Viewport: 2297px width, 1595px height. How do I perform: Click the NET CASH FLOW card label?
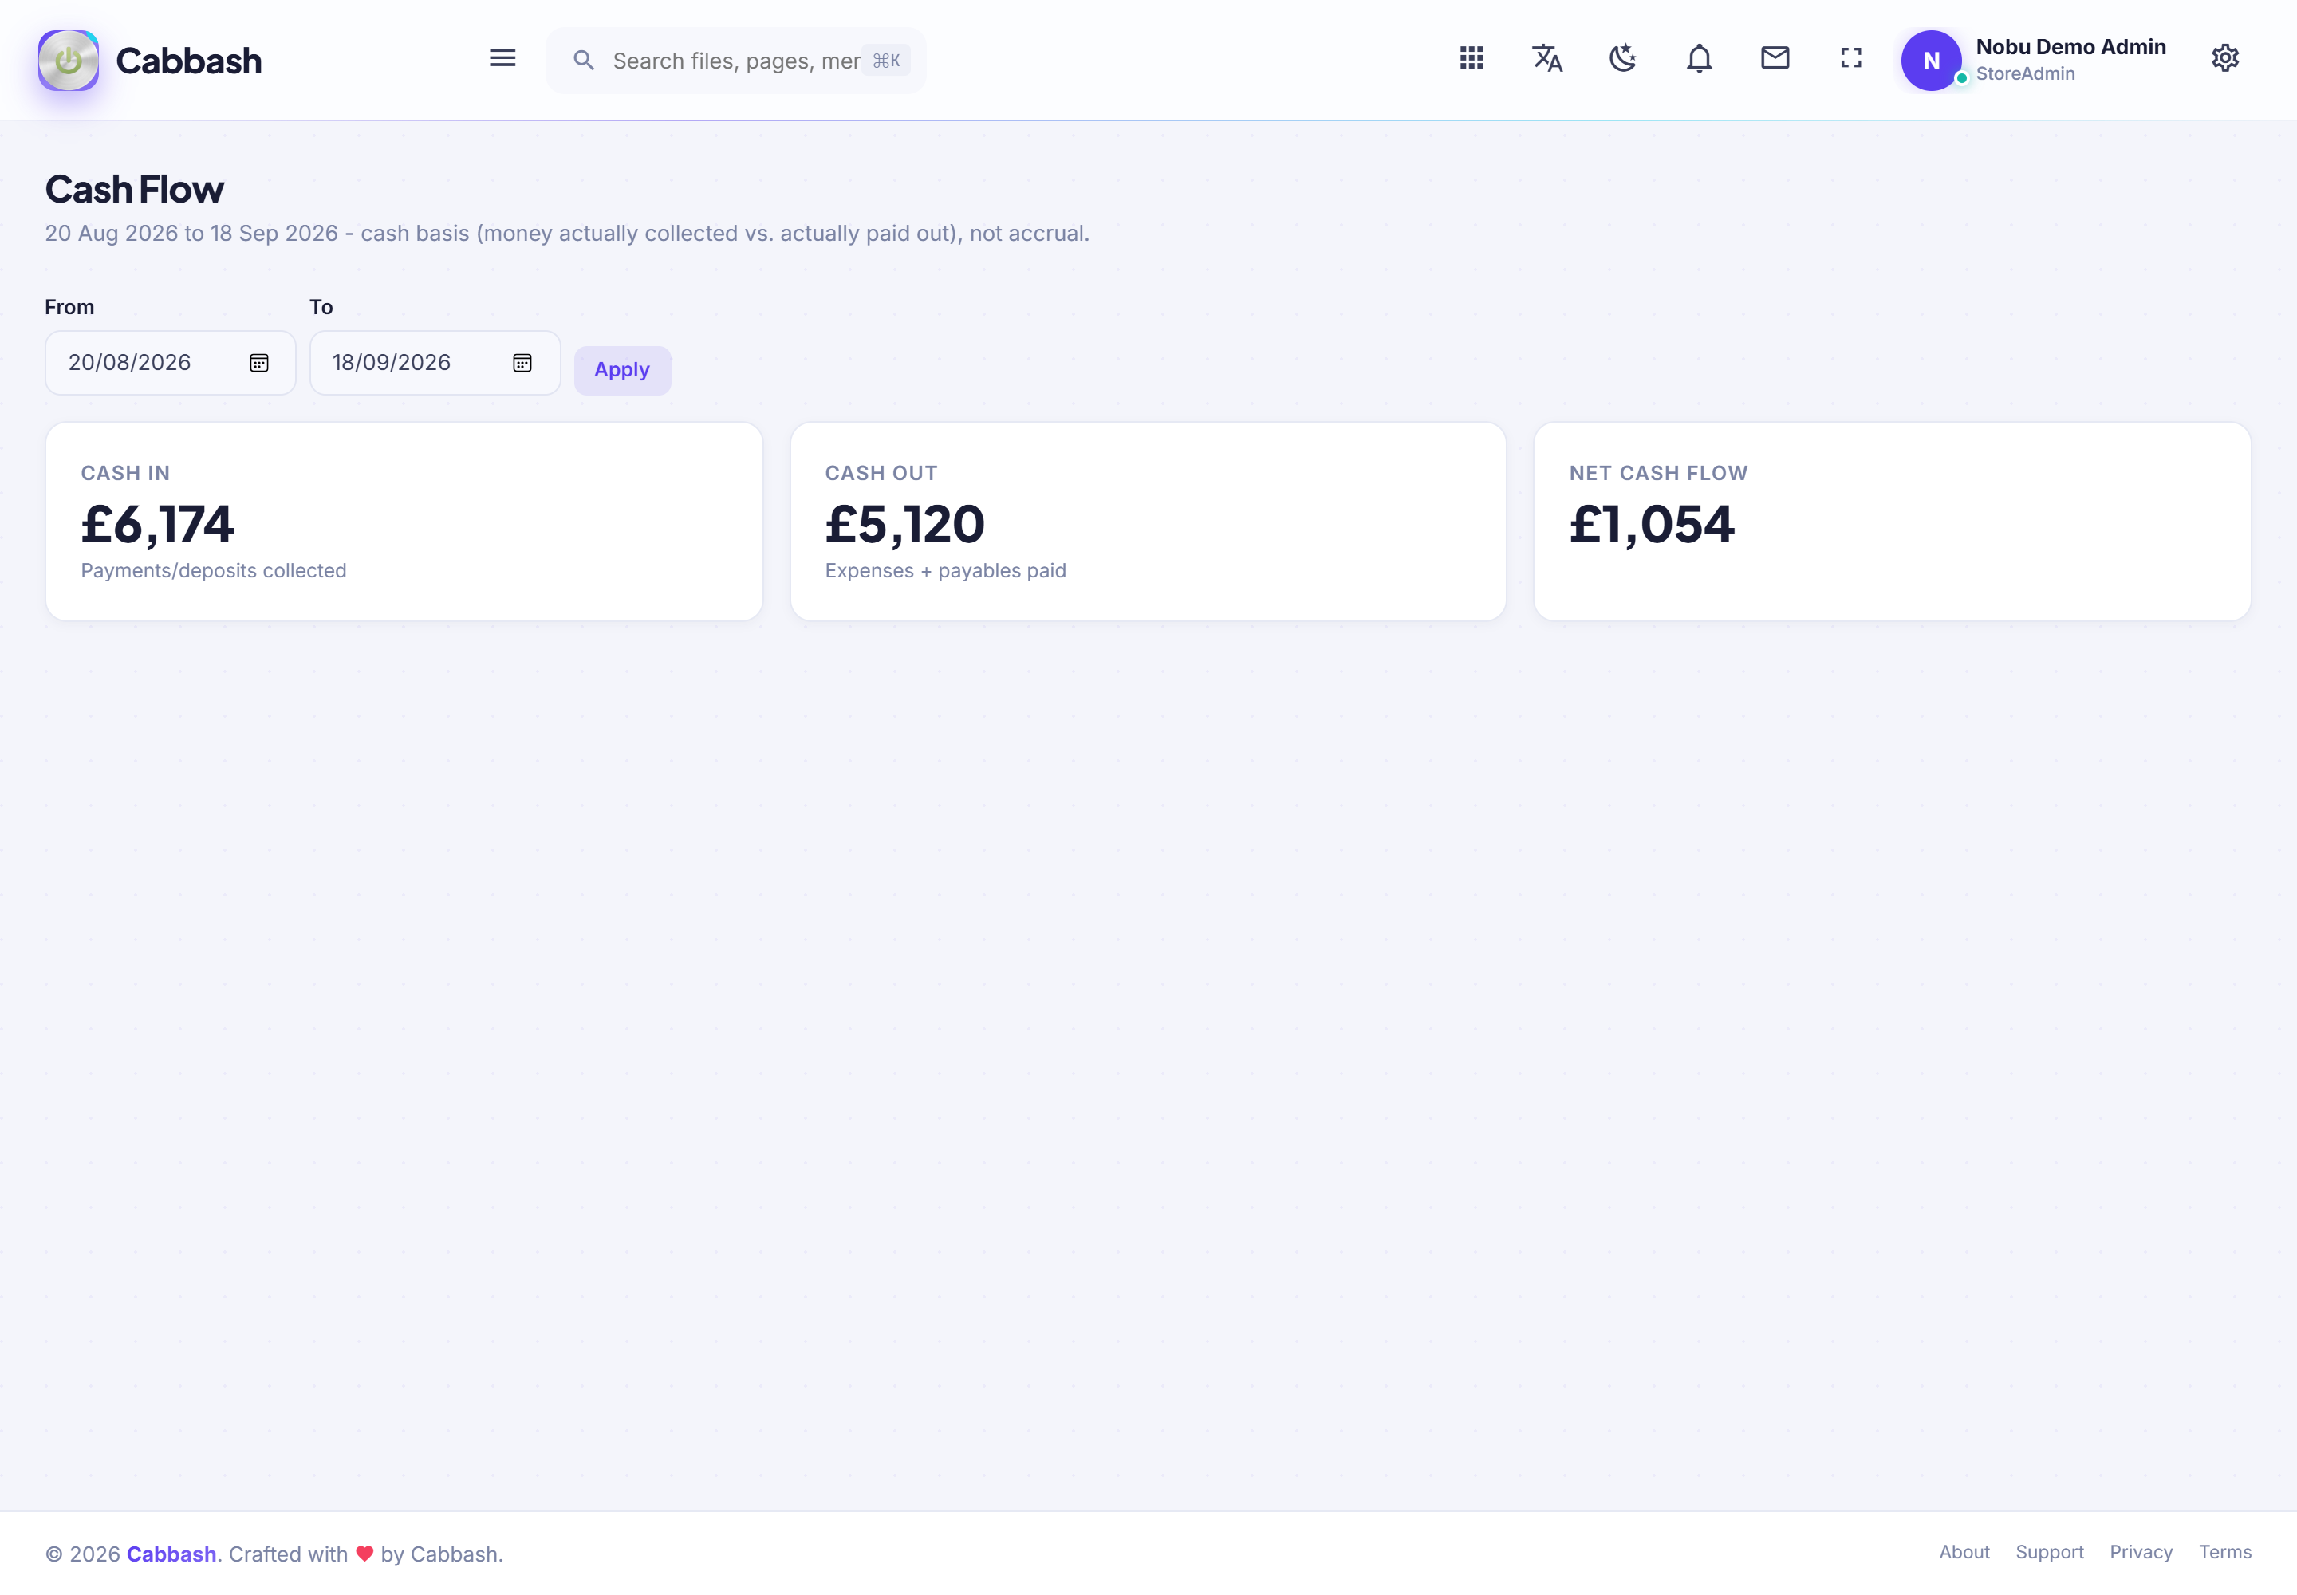[1657, 473]
